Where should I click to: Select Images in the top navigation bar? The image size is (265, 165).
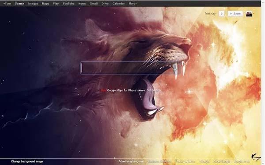[33, 4]
